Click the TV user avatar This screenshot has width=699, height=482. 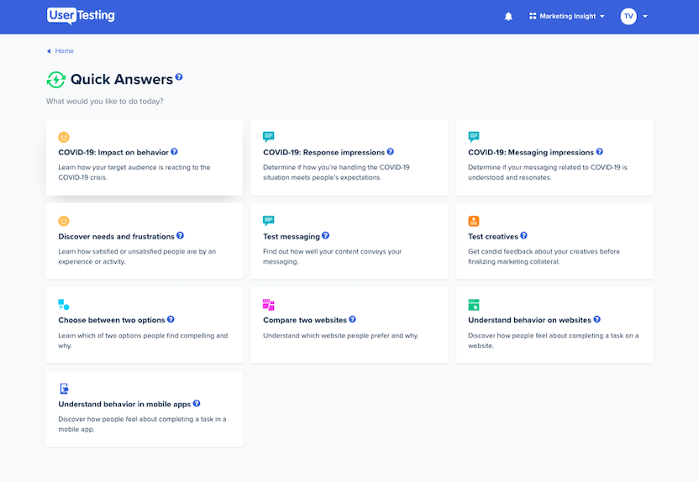(628, 16)
